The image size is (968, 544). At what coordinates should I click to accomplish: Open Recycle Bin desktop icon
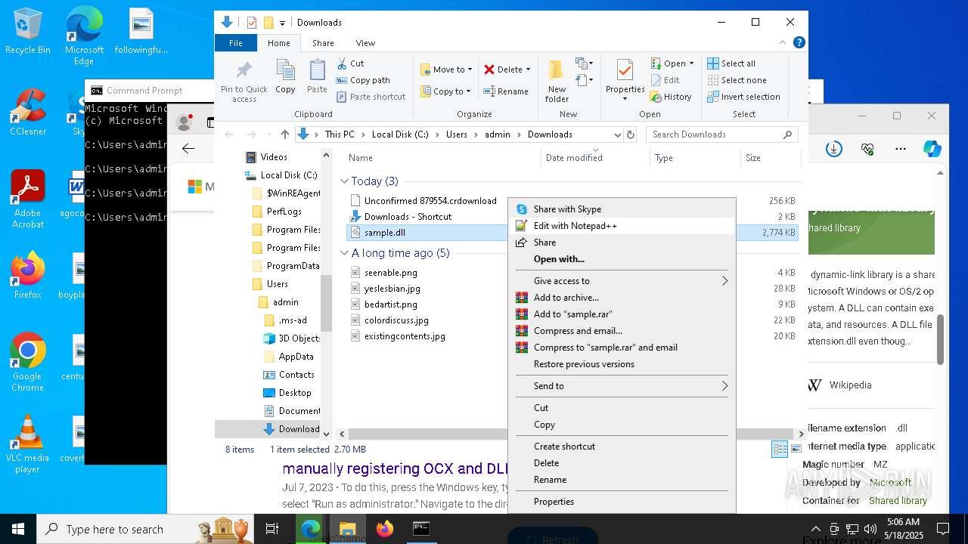pyautogui.click(x=28, y=32)
